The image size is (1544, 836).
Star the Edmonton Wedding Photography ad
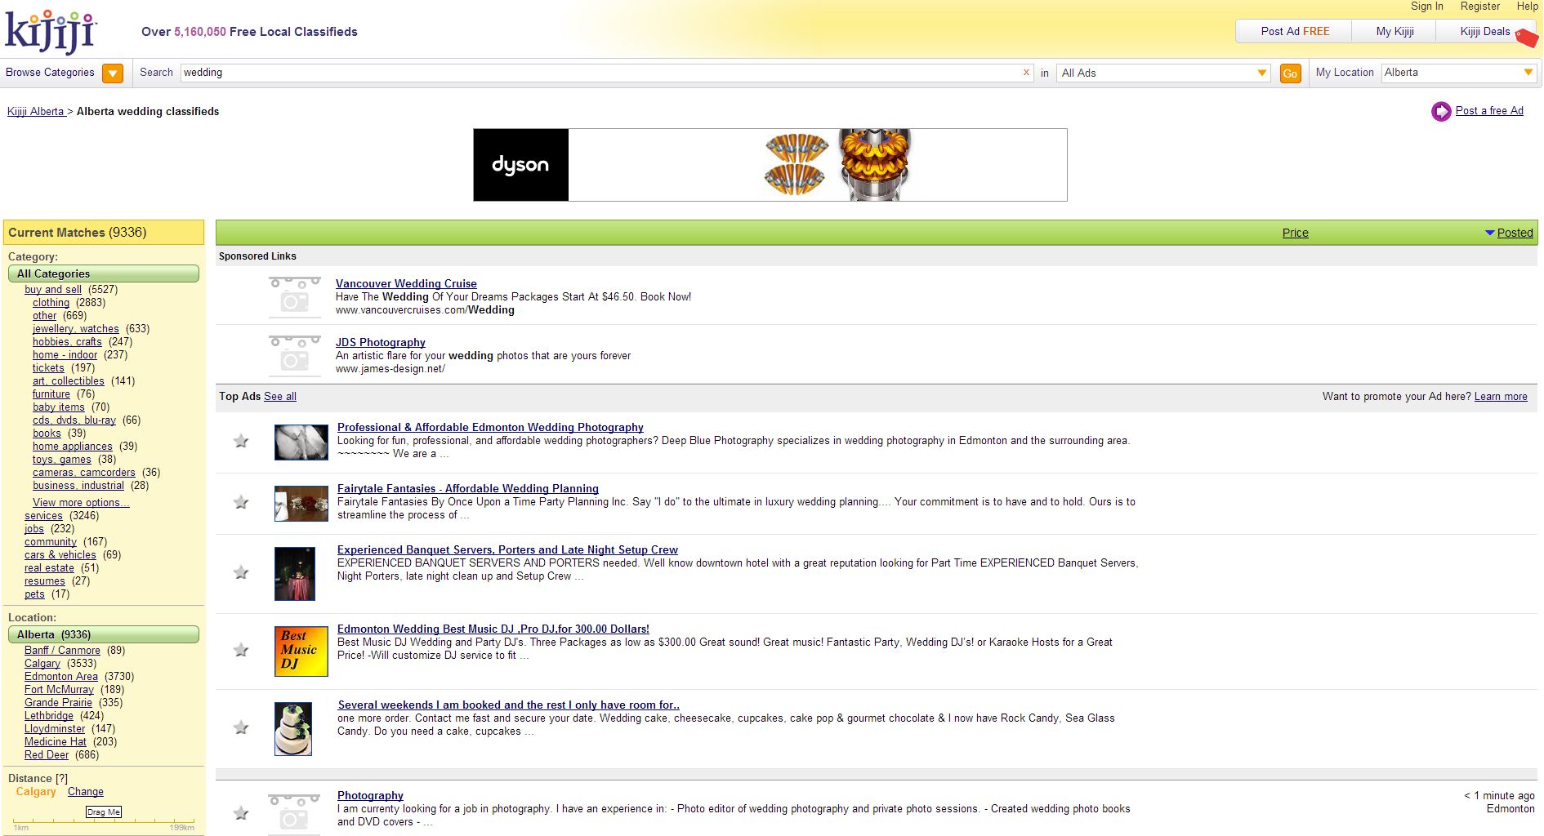[x=241, y=442]
